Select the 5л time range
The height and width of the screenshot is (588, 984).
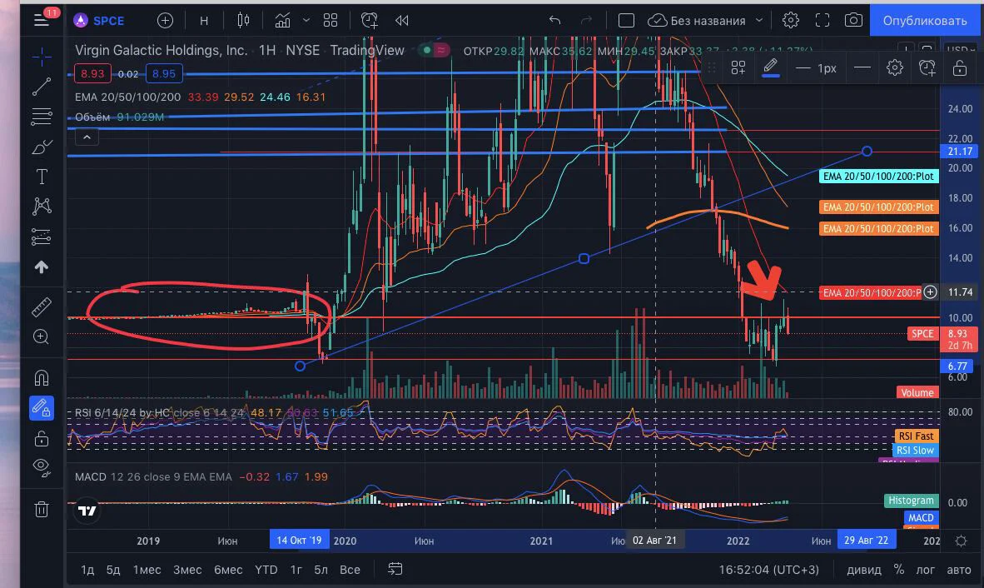[321, 570]
